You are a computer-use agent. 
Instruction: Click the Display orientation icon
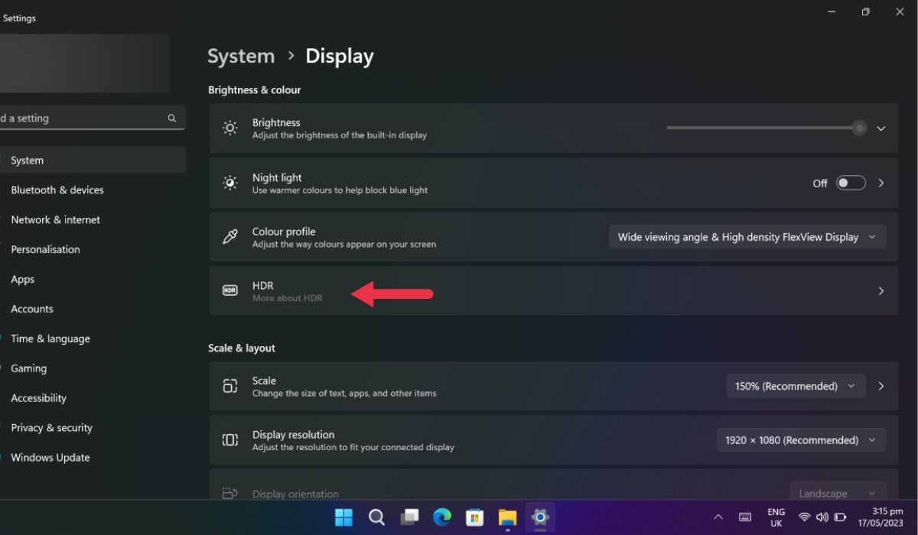point(229,493)
